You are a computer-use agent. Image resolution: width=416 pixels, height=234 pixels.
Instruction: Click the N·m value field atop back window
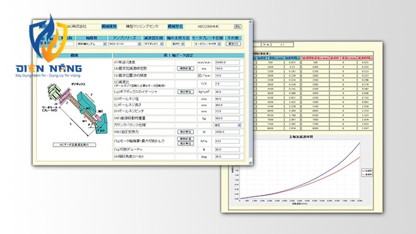click(x=282, y=45)
